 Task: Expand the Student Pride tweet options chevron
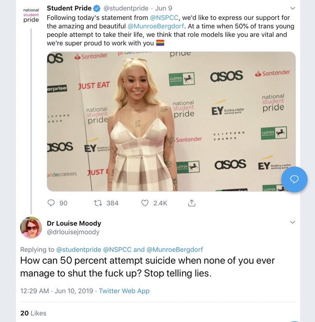[x=293, y=8]
